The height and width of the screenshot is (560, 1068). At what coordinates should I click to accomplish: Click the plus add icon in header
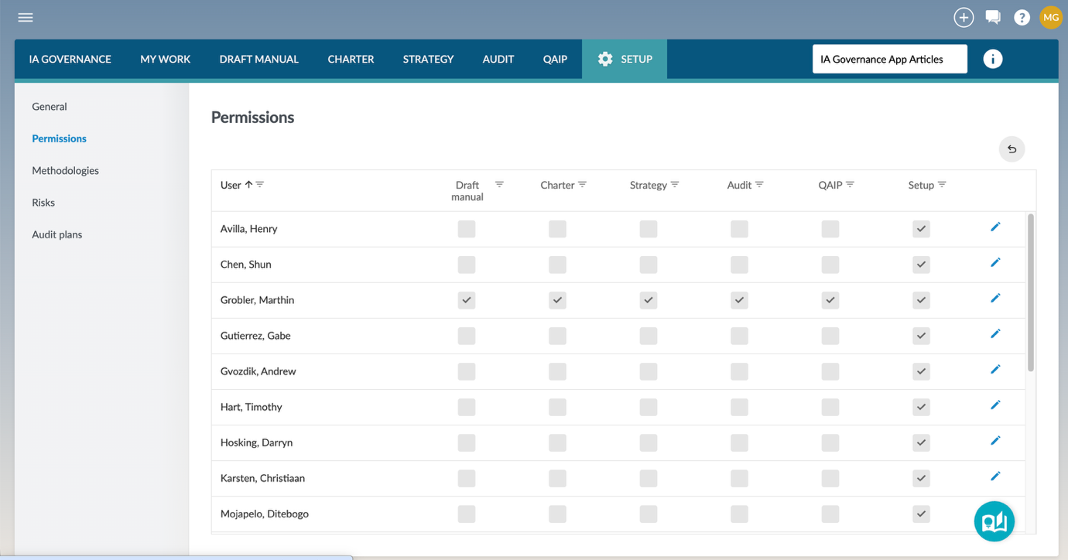point(964,17)
